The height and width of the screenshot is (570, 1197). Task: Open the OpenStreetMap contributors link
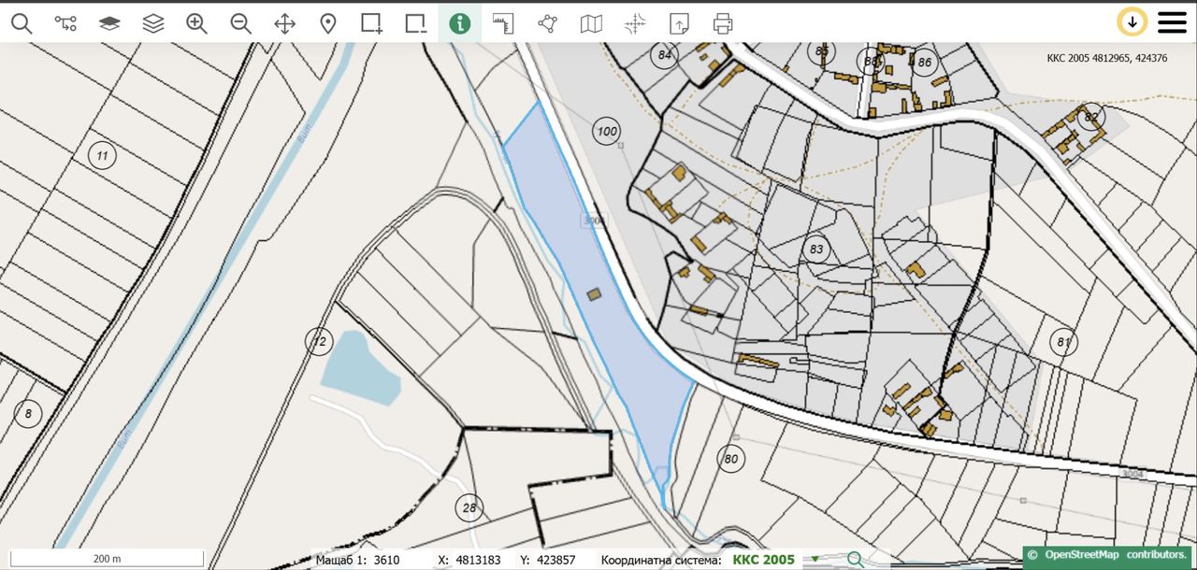[x=1109, y=555]
